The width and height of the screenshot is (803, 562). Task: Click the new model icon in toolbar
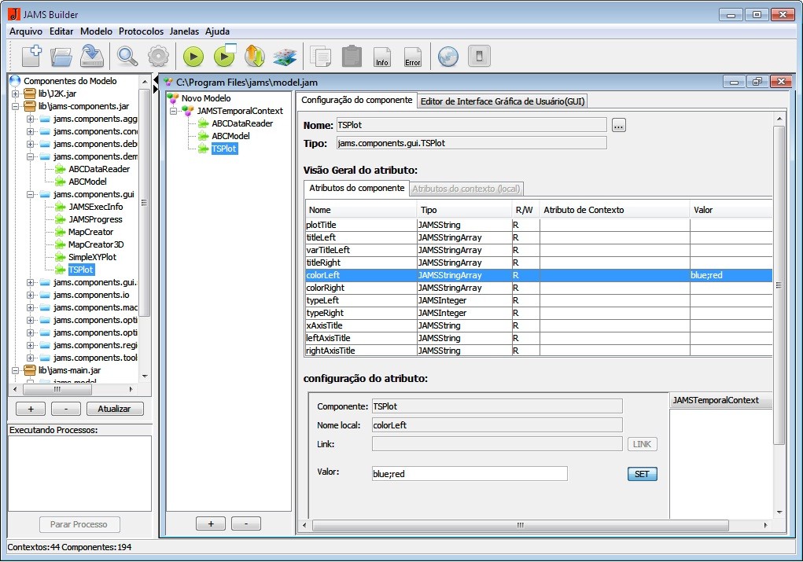31,57
